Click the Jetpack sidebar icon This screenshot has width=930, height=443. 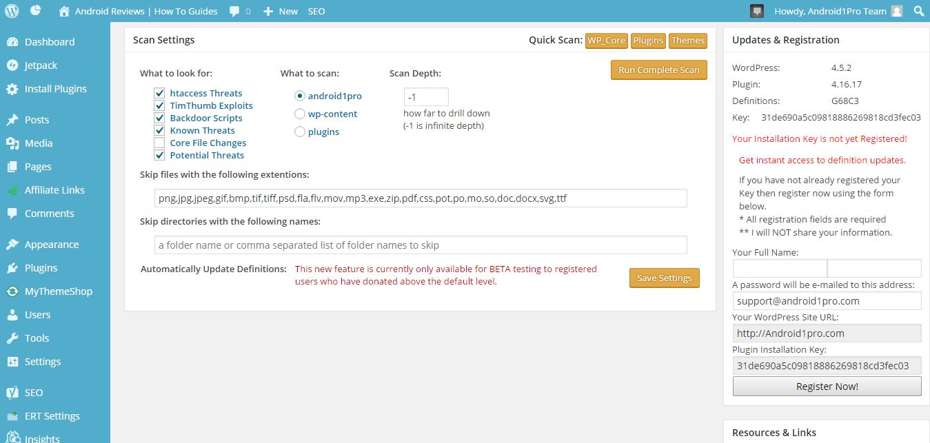tap(12, 65)
